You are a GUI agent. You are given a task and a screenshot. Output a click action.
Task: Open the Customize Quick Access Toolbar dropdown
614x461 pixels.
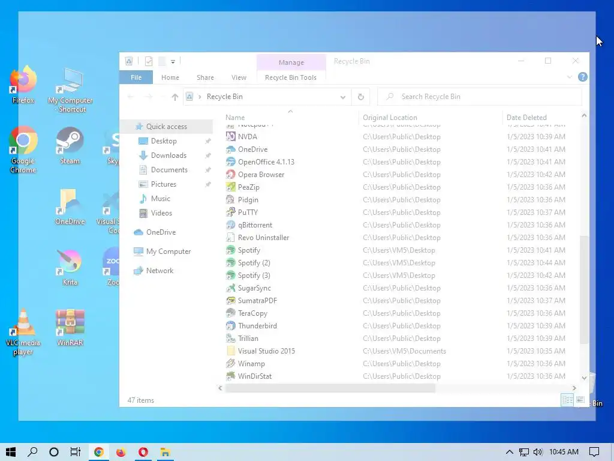coord(173,62)
